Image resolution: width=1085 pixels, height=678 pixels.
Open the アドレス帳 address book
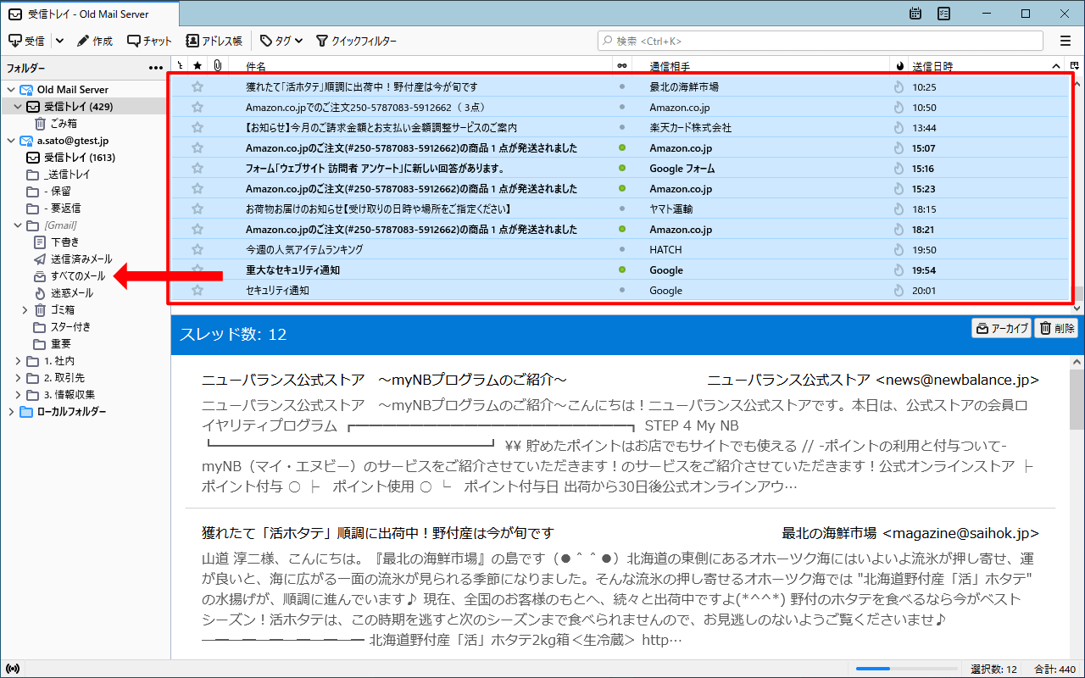coord(214,41)
